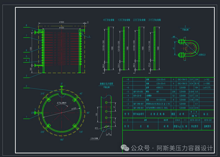Click the M8 nut label on U-bolt
This screenshot has width=220, height=157.
[174, 36]
